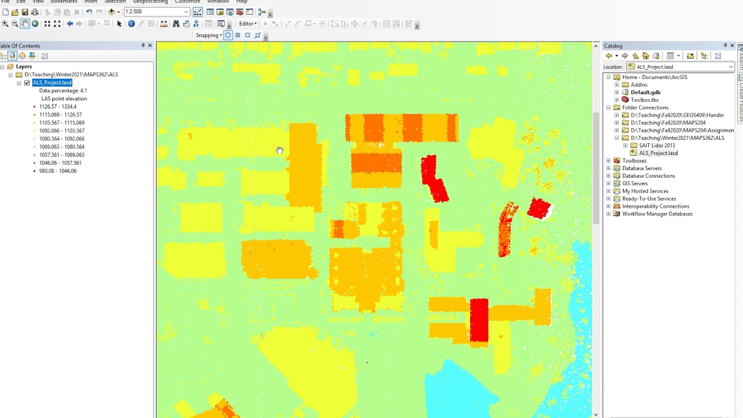
Task: Select the Zoom In tool
Action: [x=5, y=24]
